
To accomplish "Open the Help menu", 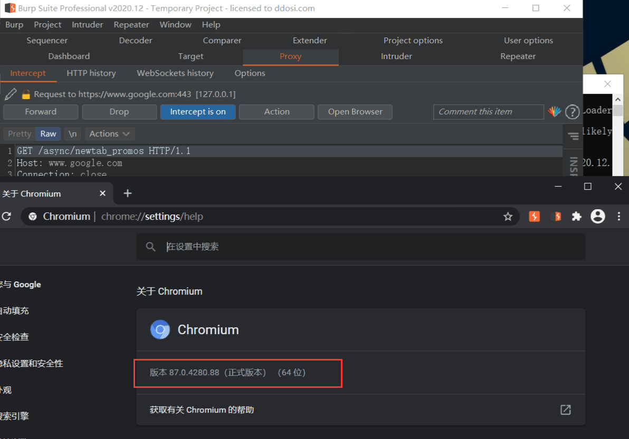I will tap(211, 25).
